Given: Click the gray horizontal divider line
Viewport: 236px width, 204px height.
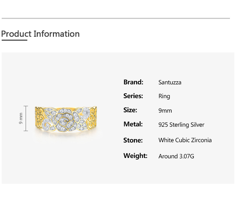Looking at the screenshot, I should tap(116, 18).
